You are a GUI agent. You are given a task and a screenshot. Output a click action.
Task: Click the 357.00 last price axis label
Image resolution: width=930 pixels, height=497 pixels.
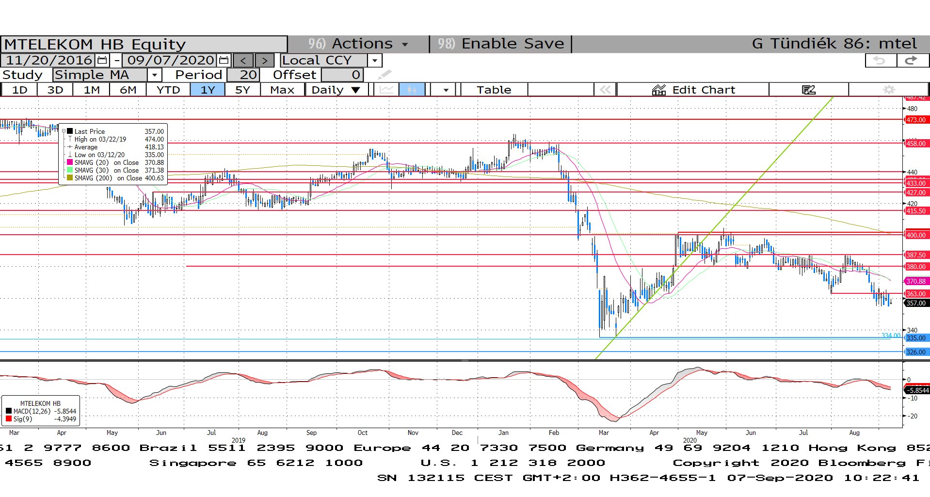click(916, 303)
